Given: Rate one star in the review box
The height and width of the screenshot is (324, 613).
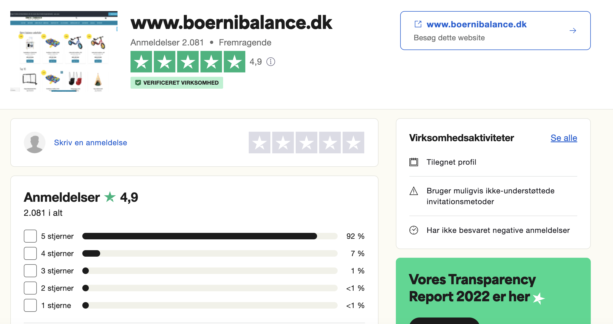Looking at the screenshot, I should [259, 143].
